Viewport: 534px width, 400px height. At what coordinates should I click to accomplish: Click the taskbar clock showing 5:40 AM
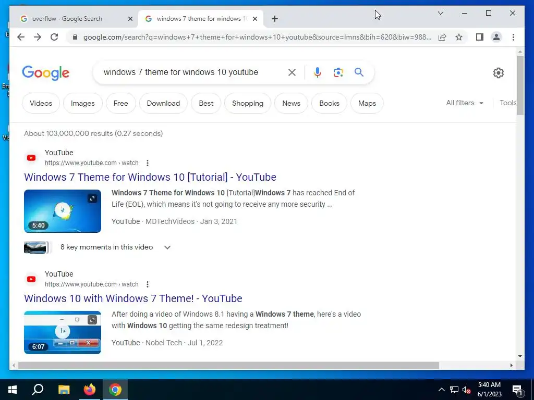489,390
